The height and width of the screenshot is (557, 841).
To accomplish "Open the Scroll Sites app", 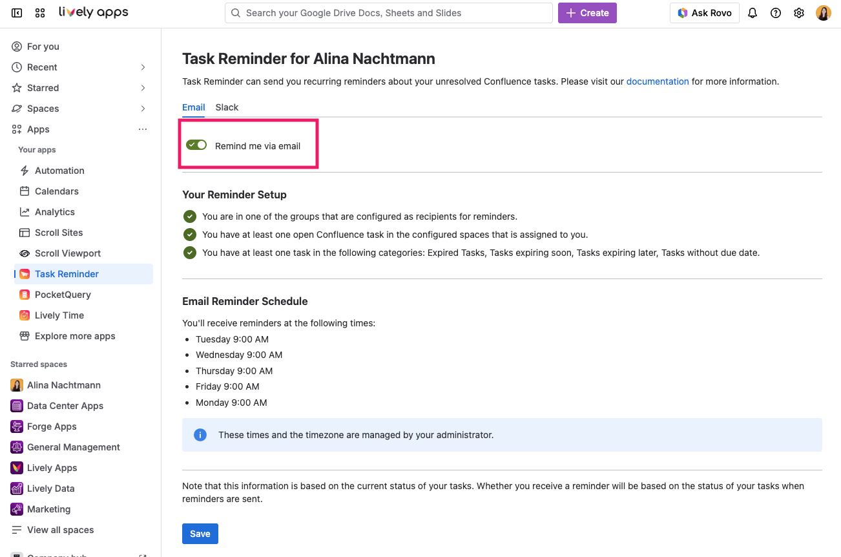I will (59, 232).
